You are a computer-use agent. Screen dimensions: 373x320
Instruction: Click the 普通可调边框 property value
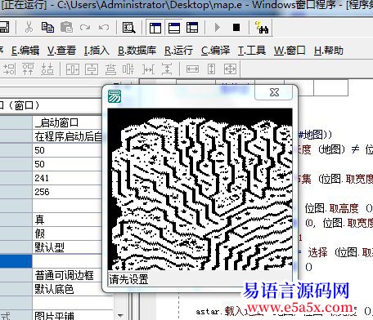(64, 275)
